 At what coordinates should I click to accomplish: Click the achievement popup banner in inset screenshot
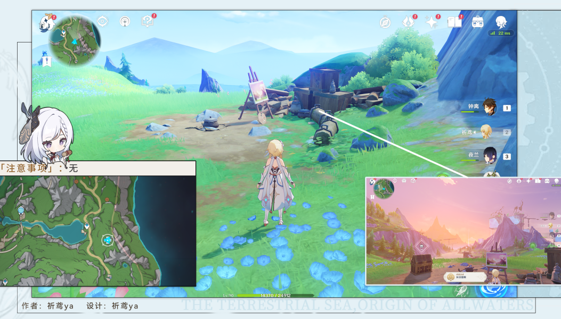[x=465, y=276]
